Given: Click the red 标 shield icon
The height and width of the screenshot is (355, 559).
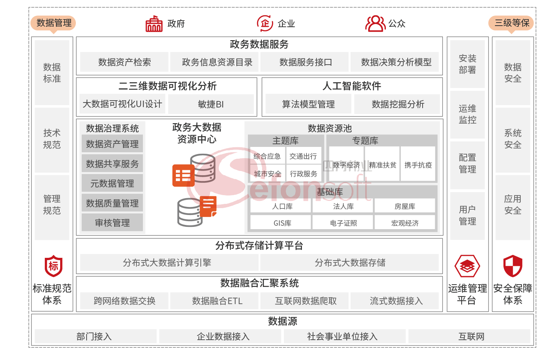Looking at the screenshot, I should pyautogui.click(x=53, y=266).
